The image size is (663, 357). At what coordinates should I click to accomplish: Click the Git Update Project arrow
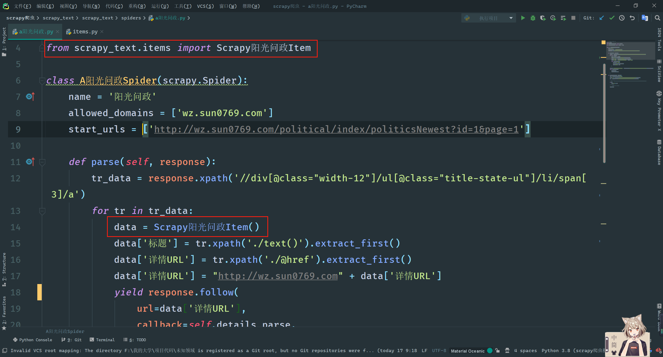(602, 18)
